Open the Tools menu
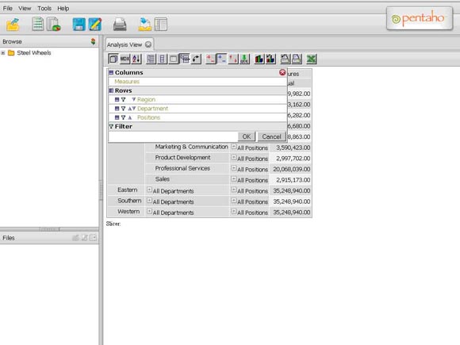Viewport: 460px width, 345px height. click(44, 8)
